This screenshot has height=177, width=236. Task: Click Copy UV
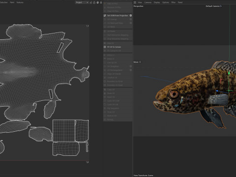(118, 89)
